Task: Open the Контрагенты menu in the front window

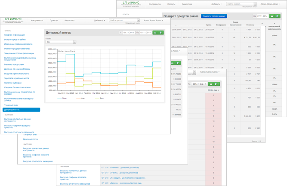Action: [x=37, y=20]
